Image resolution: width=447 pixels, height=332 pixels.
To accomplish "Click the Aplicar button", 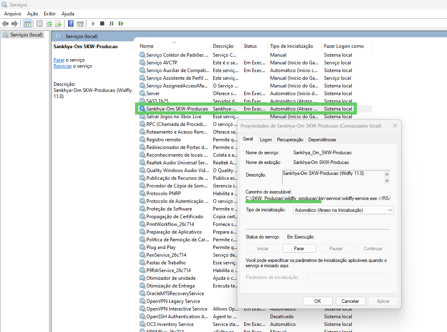I will (383, 301).
